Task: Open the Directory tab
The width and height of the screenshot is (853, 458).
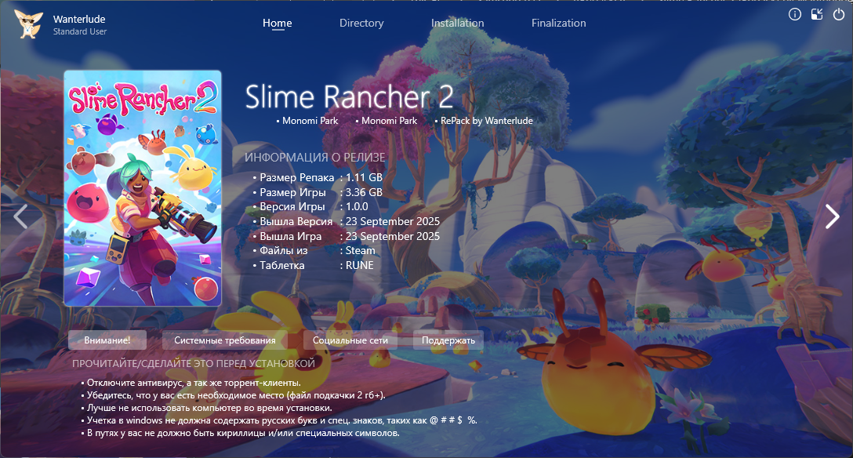Action: pyautogui.click(x=361, y=23)
